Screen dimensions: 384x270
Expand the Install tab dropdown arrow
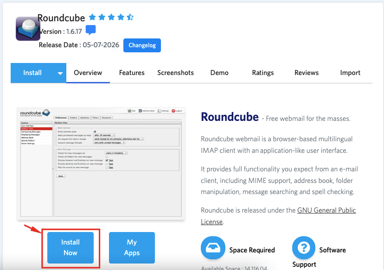point(60,73)
